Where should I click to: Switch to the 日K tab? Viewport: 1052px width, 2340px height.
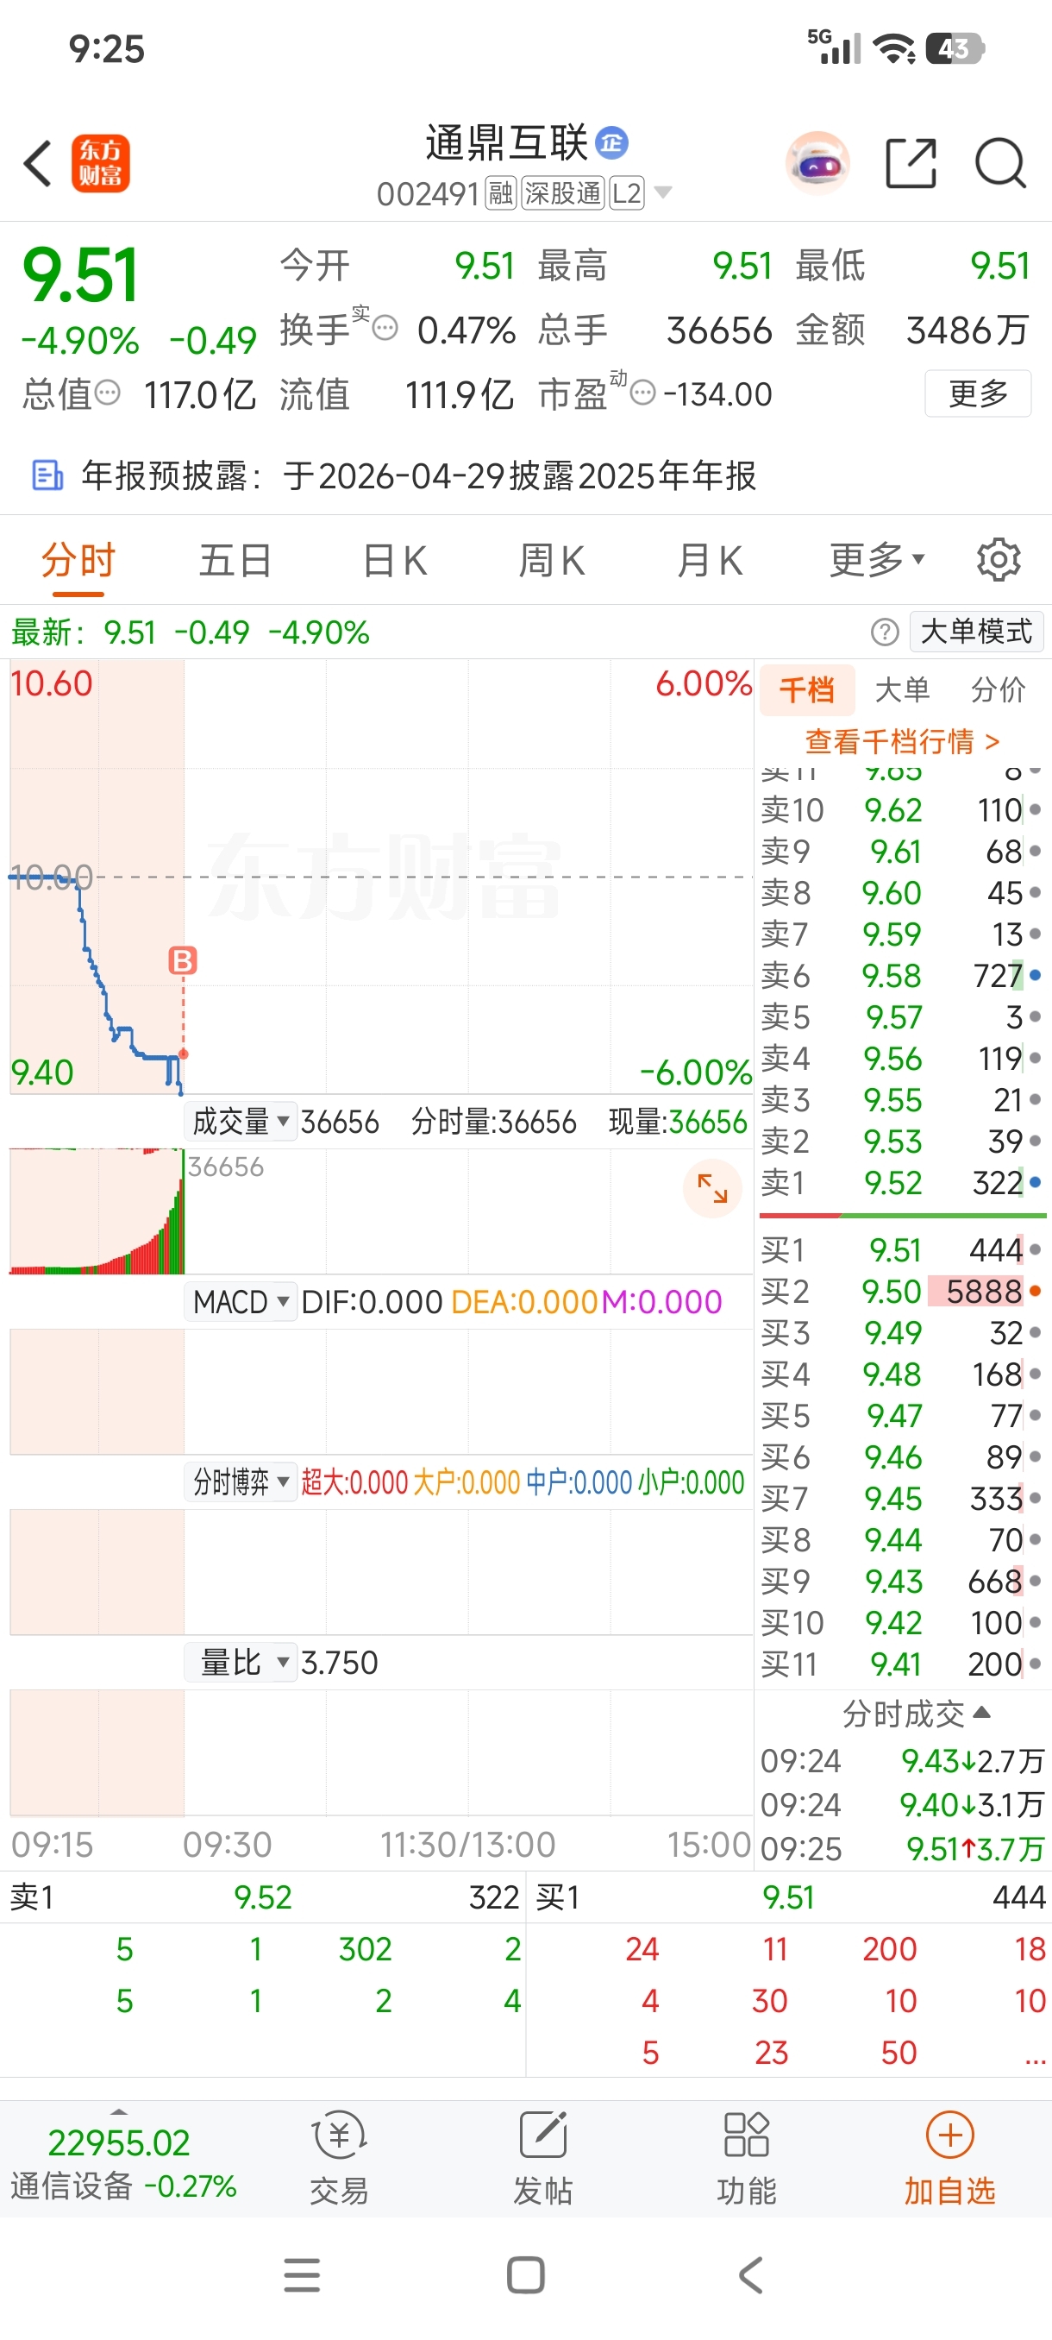tap(395, 561)
